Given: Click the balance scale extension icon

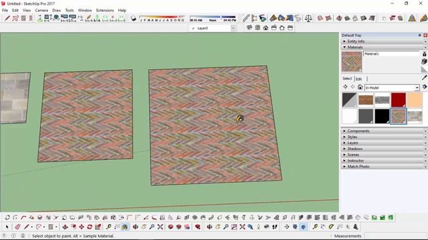Looking at the screenshot, I should tap(308, 18).
